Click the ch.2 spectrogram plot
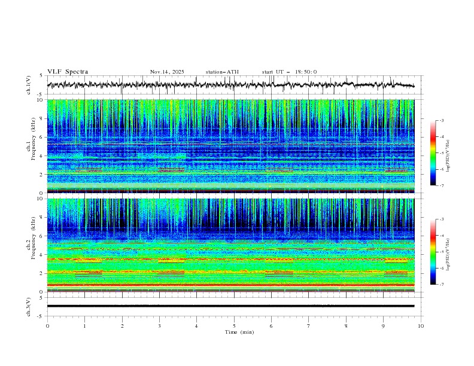 pos(230,245)
